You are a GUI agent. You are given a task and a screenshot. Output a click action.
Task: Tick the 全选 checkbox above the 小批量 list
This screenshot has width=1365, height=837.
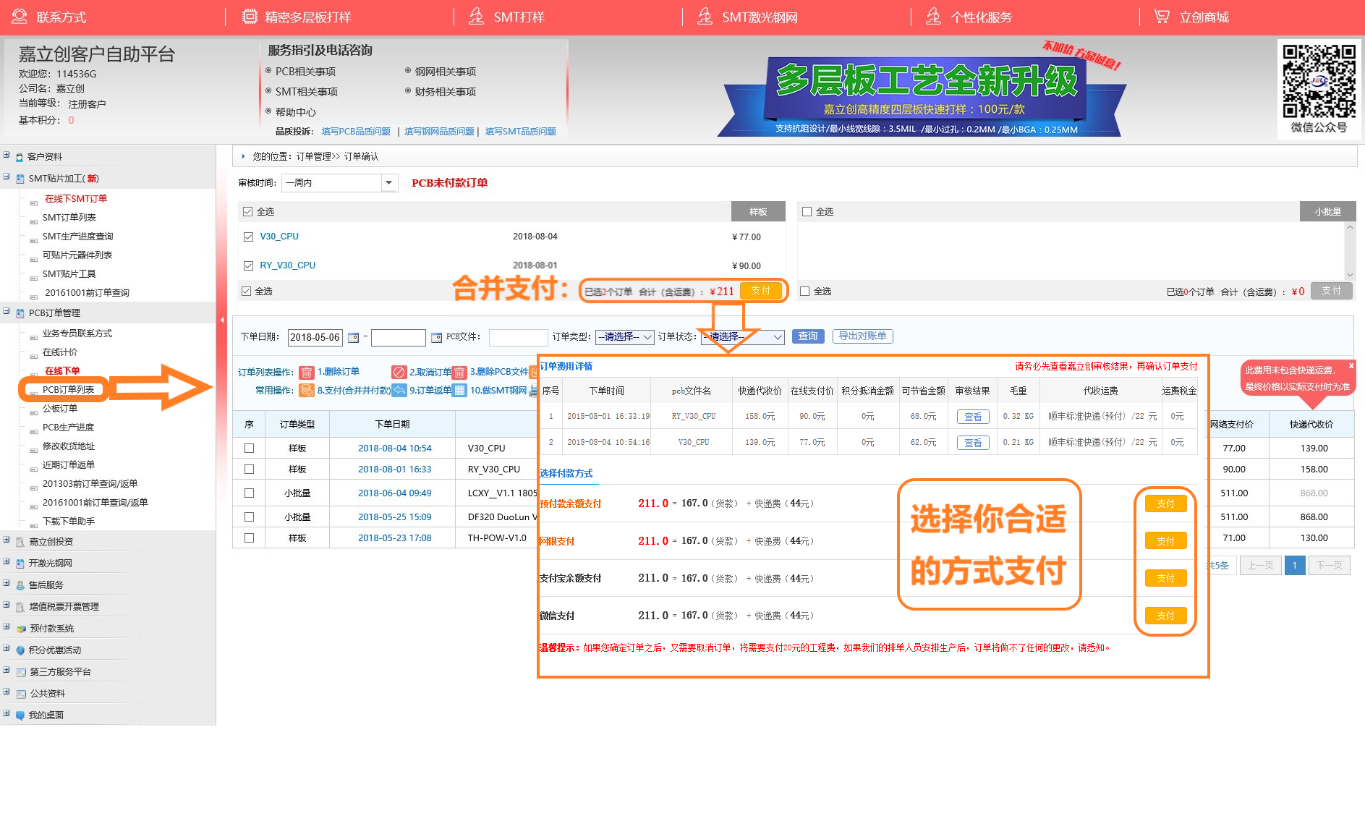tap(807, 212)
